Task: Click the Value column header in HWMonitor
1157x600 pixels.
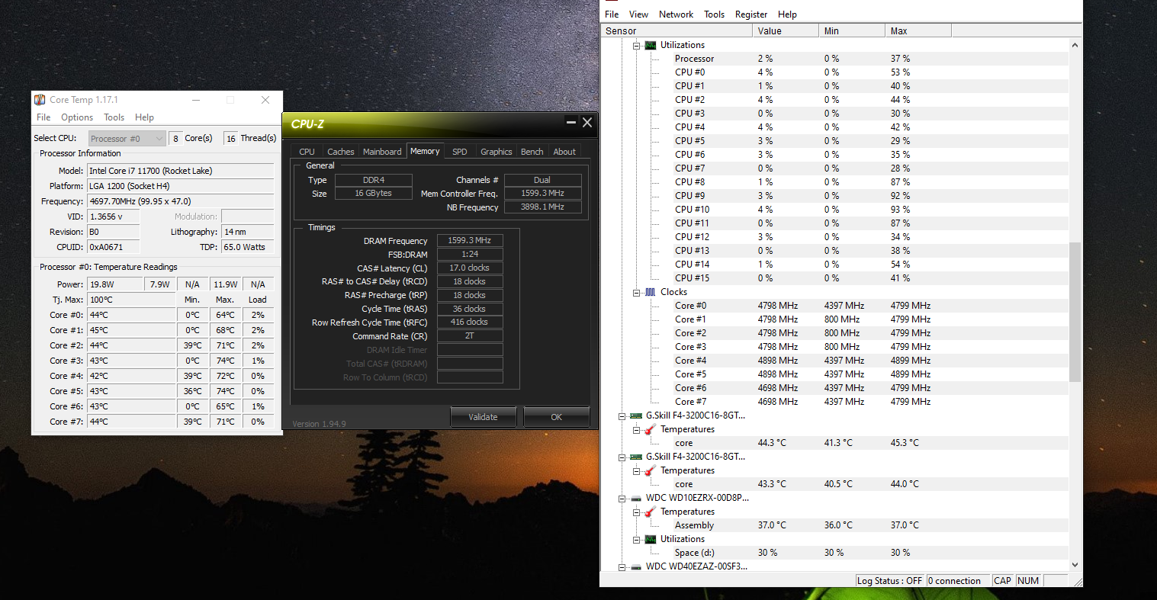Action: point(785,30)
